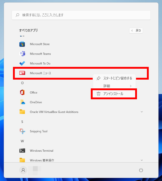Open the Snipping Tool icon
The width and height of the screenshot is (162, 181).
coord(22,131)
